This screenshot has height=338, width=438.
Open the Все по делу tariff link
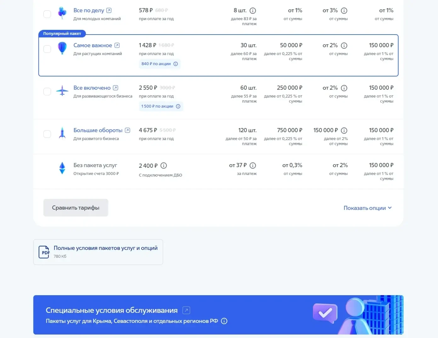click(x=89, y=10)
